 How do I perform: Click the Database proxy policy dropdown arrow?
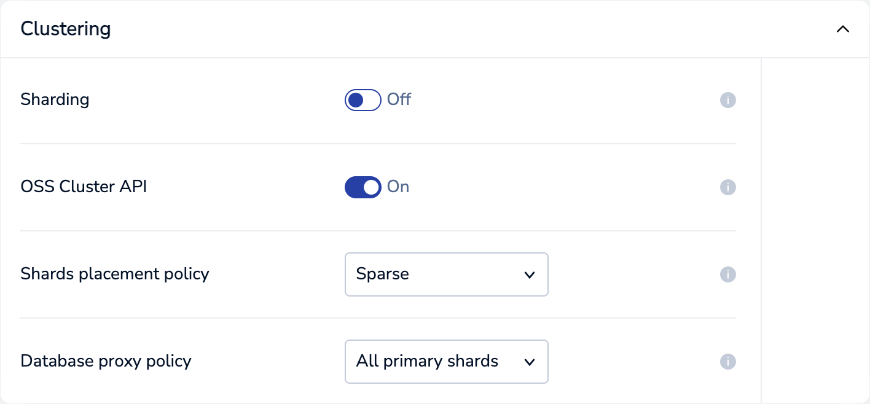(530, 362)
